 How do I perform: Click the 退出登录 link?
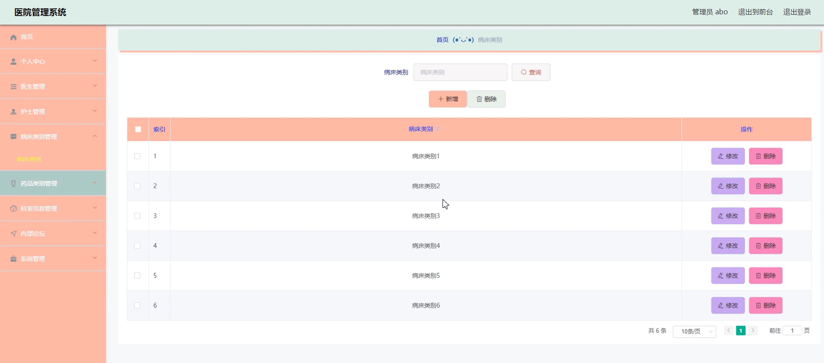pyautogui.click(x=797, y=12)
